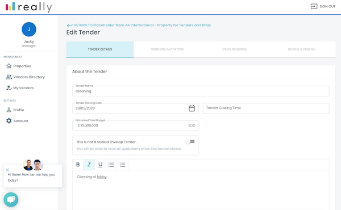The height and width of the screenshot is (210, 341).
Task: Click the 'About the Tender' heading
Action: [x=90, y=72]
